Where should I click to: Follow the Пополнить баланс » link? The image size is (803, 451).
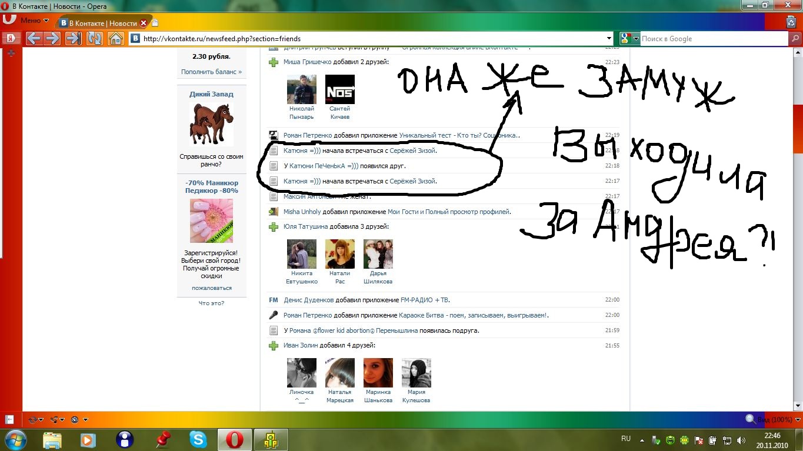[x=211, y=72]
